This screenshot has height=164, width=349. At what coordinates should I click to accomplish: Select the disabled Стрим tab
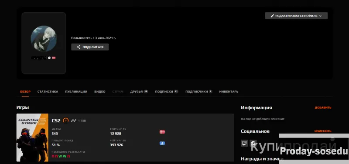point(118,92)
